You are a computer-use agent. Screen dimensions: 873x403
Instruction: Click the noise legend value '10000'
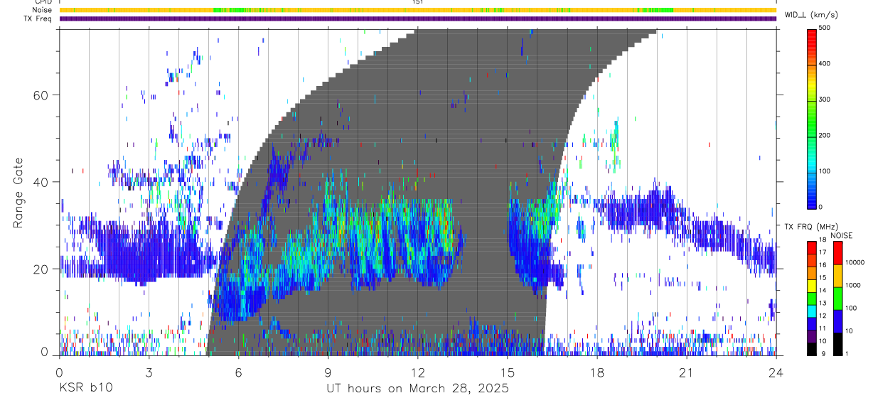tap(854, 262)
